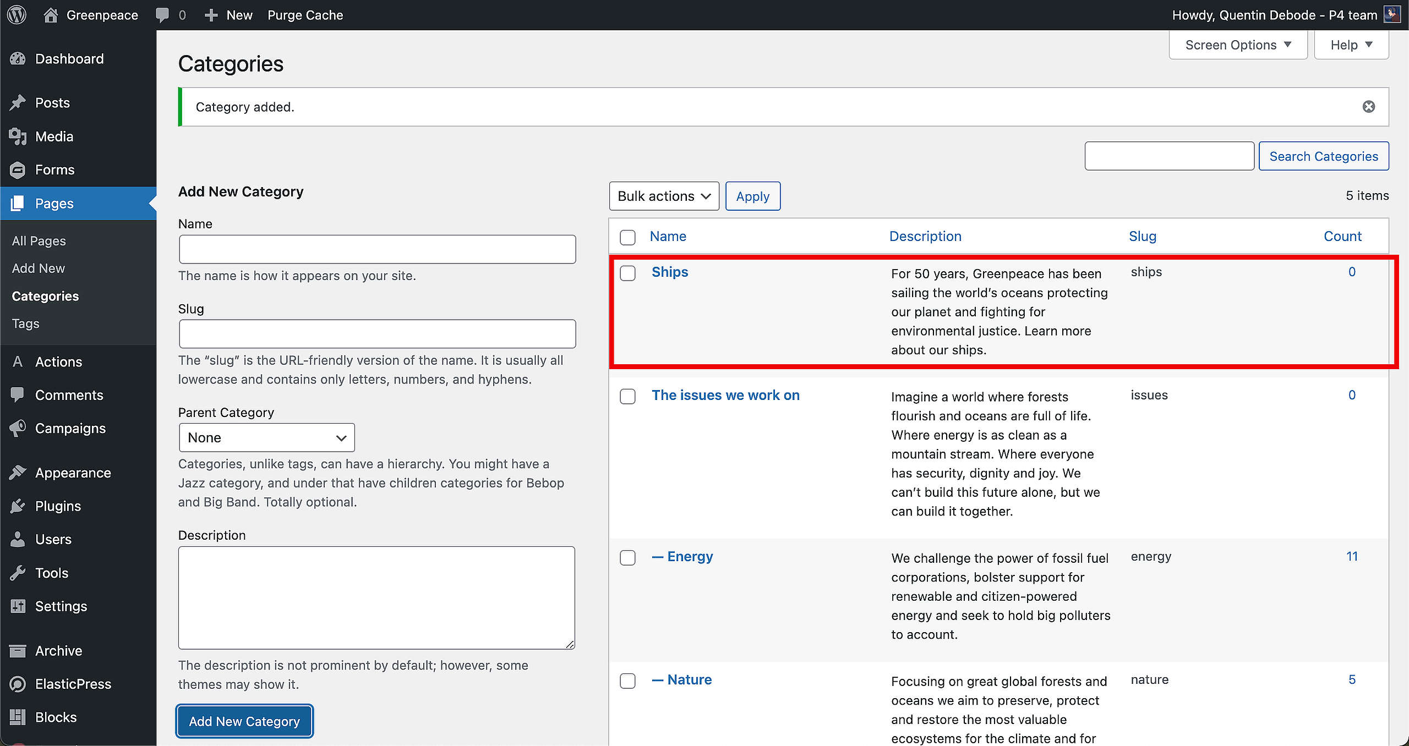Sort table by Slug column
The height and width of the screenshot is (746, 1409).
point(1142,237)
